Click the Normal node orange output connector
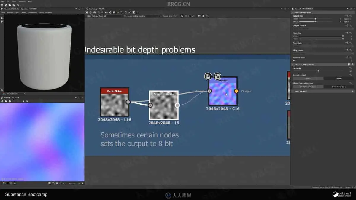The image size is (356, 200). pyautogui.click(x=236, y=91)
